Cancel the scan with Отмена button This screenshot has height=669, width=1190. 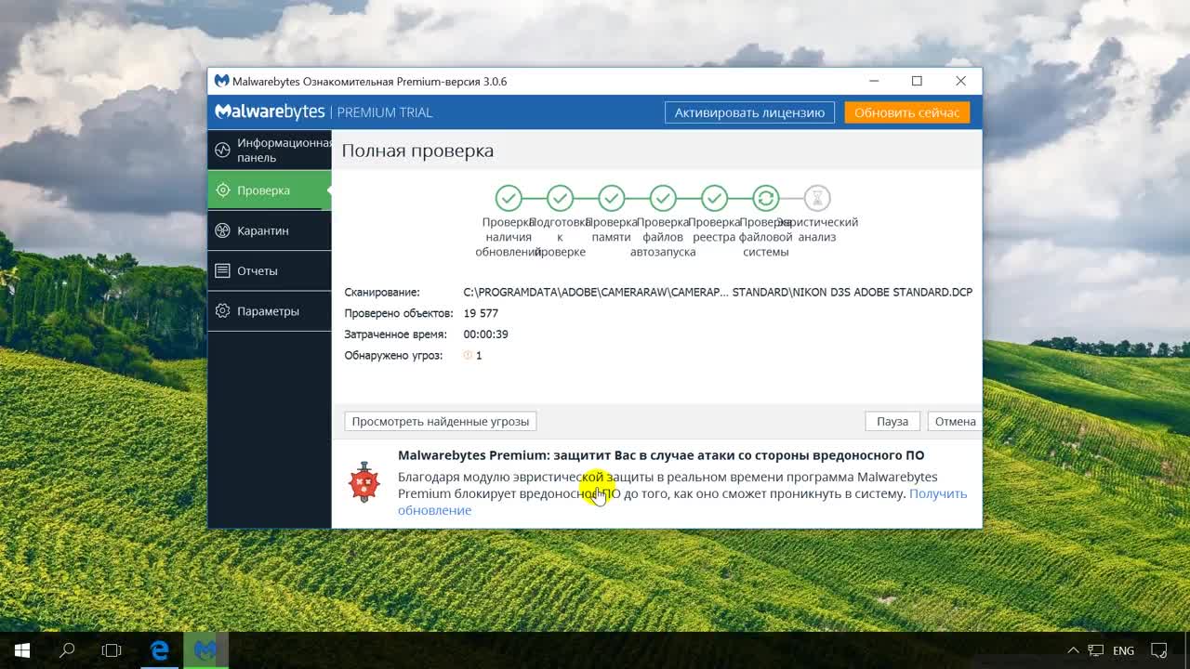(955, 421)
